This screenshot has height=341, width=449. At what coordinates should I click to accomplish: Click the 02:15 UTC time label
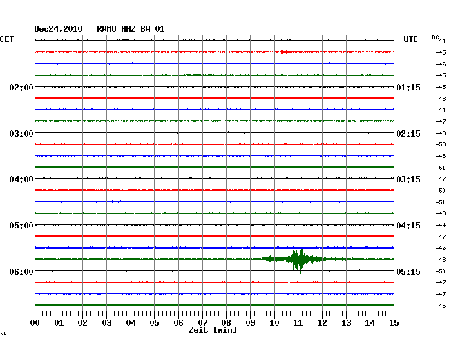click(x=408, y=134)
